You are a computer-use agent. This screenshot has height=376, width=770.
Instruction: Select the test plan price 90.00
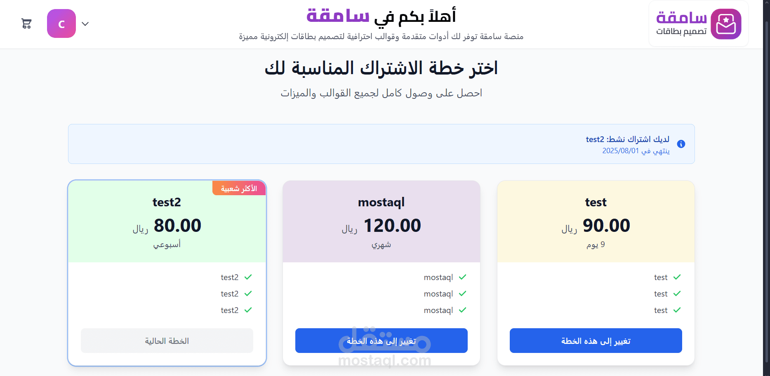pyautogui.click(x=606, y=226)
